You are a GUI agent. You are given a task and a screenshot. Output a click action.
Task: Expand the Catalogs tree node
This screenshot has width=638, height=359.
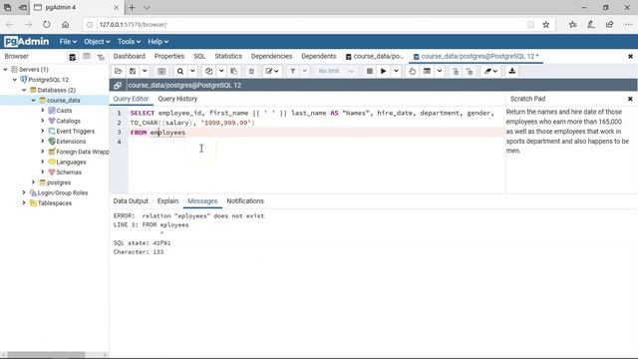(43, 121)
